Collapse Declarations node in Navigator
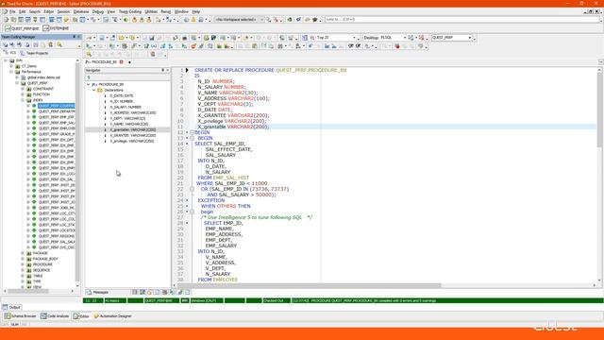604x340 pixels. coord(94,91)
